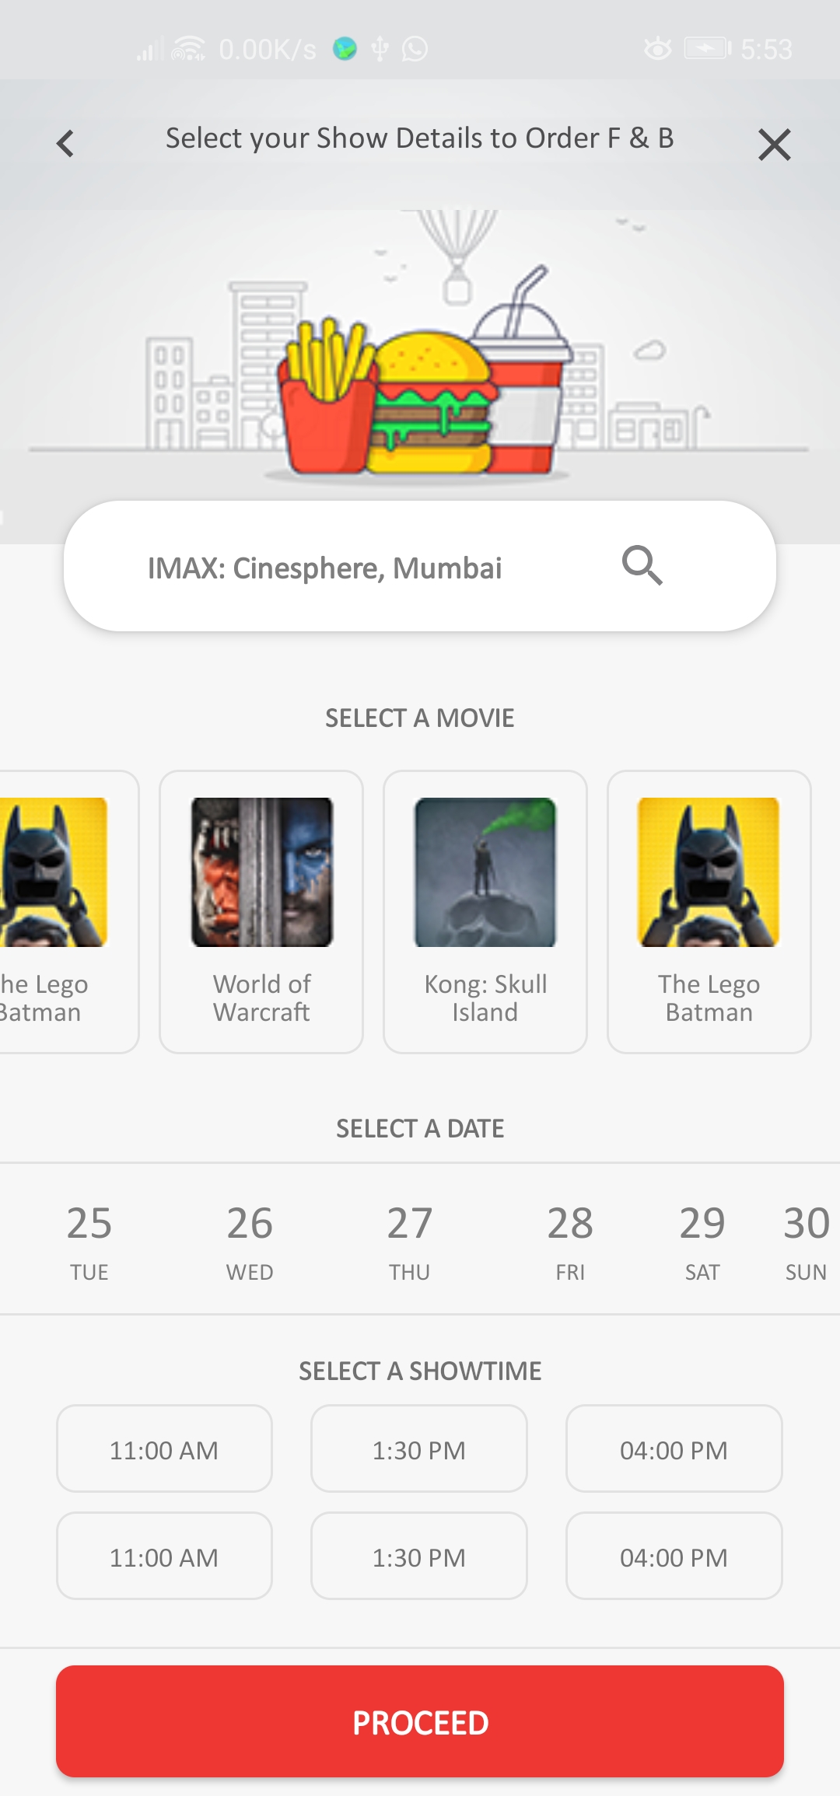The width and height of the screenshot is (840, 1796).
Task: Tap the USB connection status icon
Action: pyautogui.click(x=380, y=49)
